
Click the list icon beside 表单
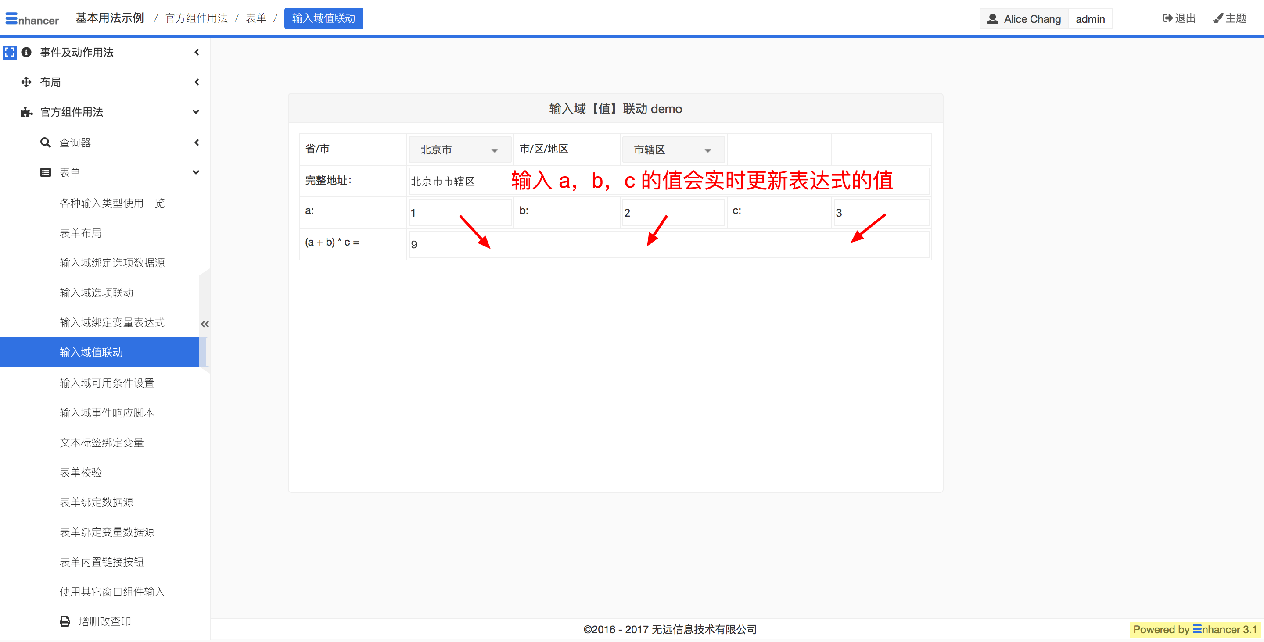(45, 173)
